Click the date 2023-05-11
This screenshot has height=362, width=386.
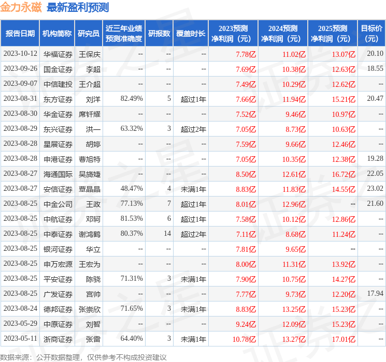click(x=20, y=338)
